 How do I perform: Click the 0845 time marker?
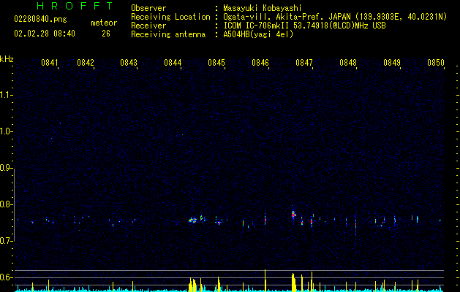click(x=216, y=63)
